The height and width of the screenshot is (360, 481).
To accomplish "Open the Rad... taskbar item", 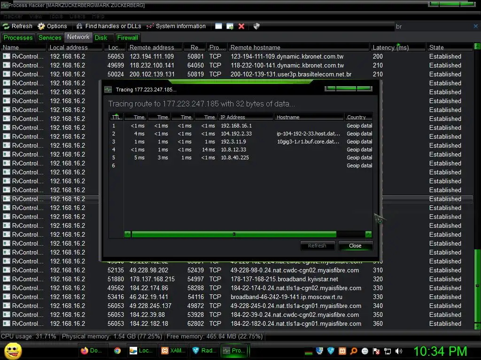I will click(204, 351).
